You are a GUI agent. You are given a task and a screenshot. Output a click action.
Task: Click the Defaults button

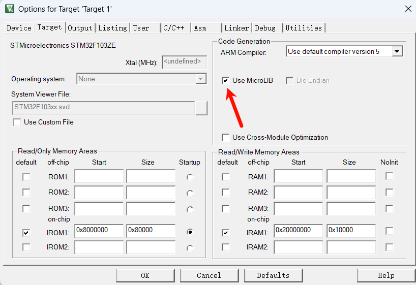tap(273, 275)
